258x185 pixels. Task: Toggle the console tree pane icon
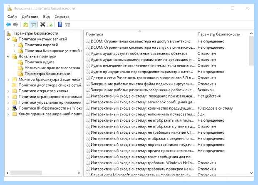(x=33, y=25)
